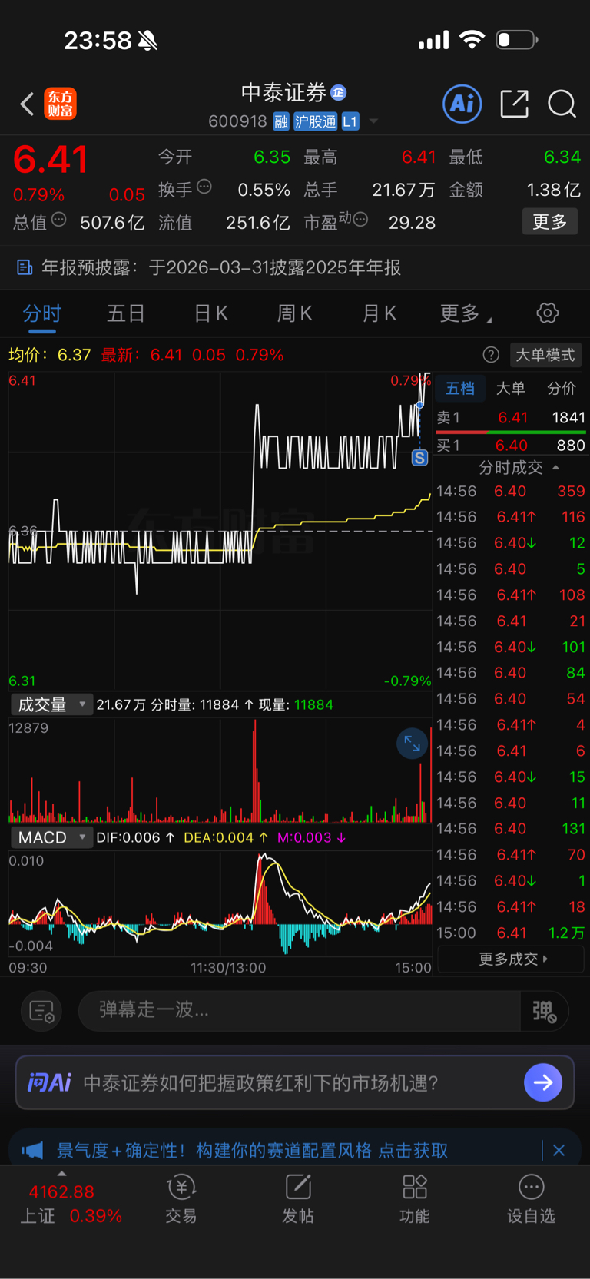
Task: Tap the Wi-Fi status icon
Action: click(472, 39)
